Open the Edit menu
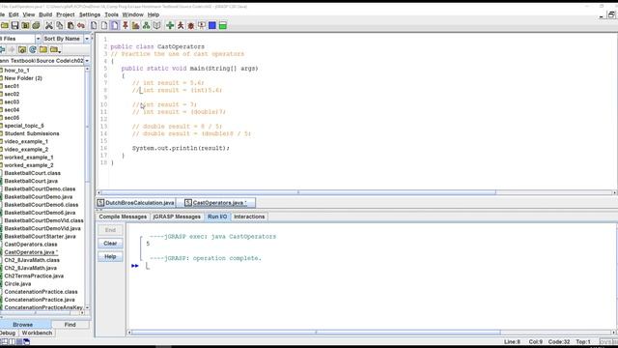The height and width of the screenshot is (348, 618). coord(14,14)
